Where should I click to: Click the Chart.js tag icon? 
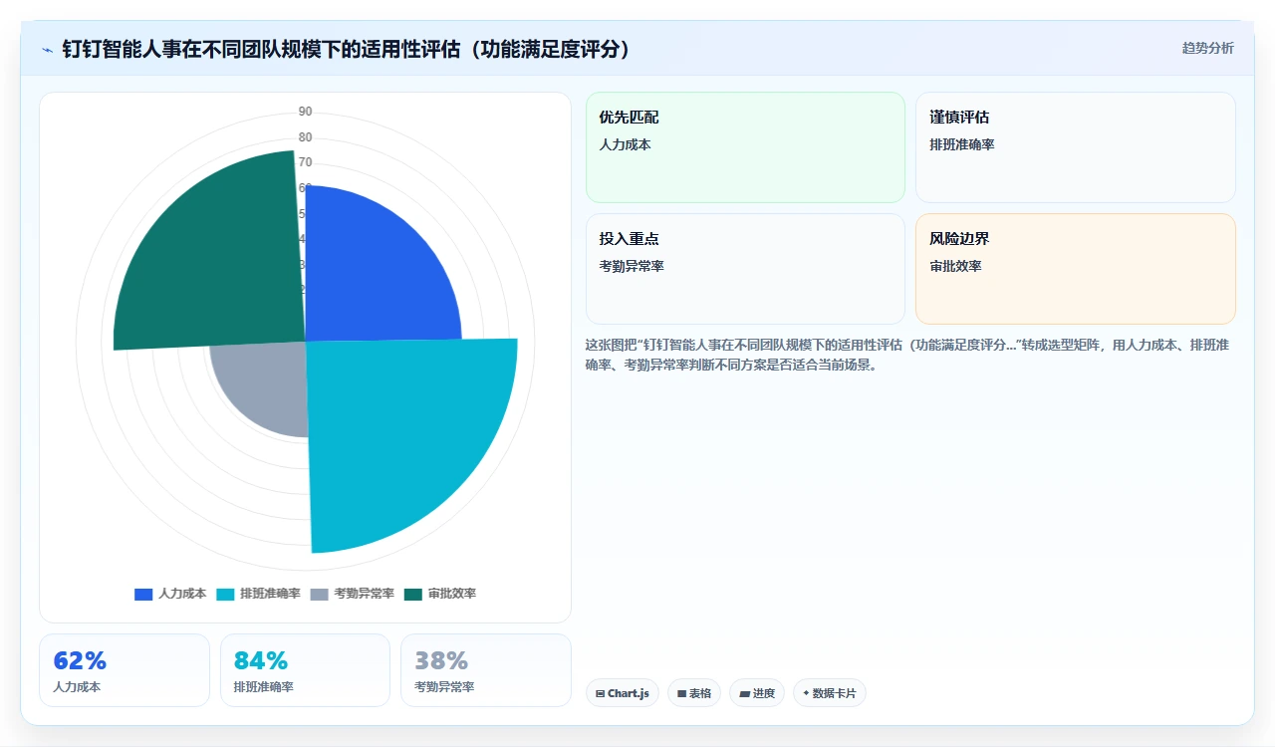600,693
